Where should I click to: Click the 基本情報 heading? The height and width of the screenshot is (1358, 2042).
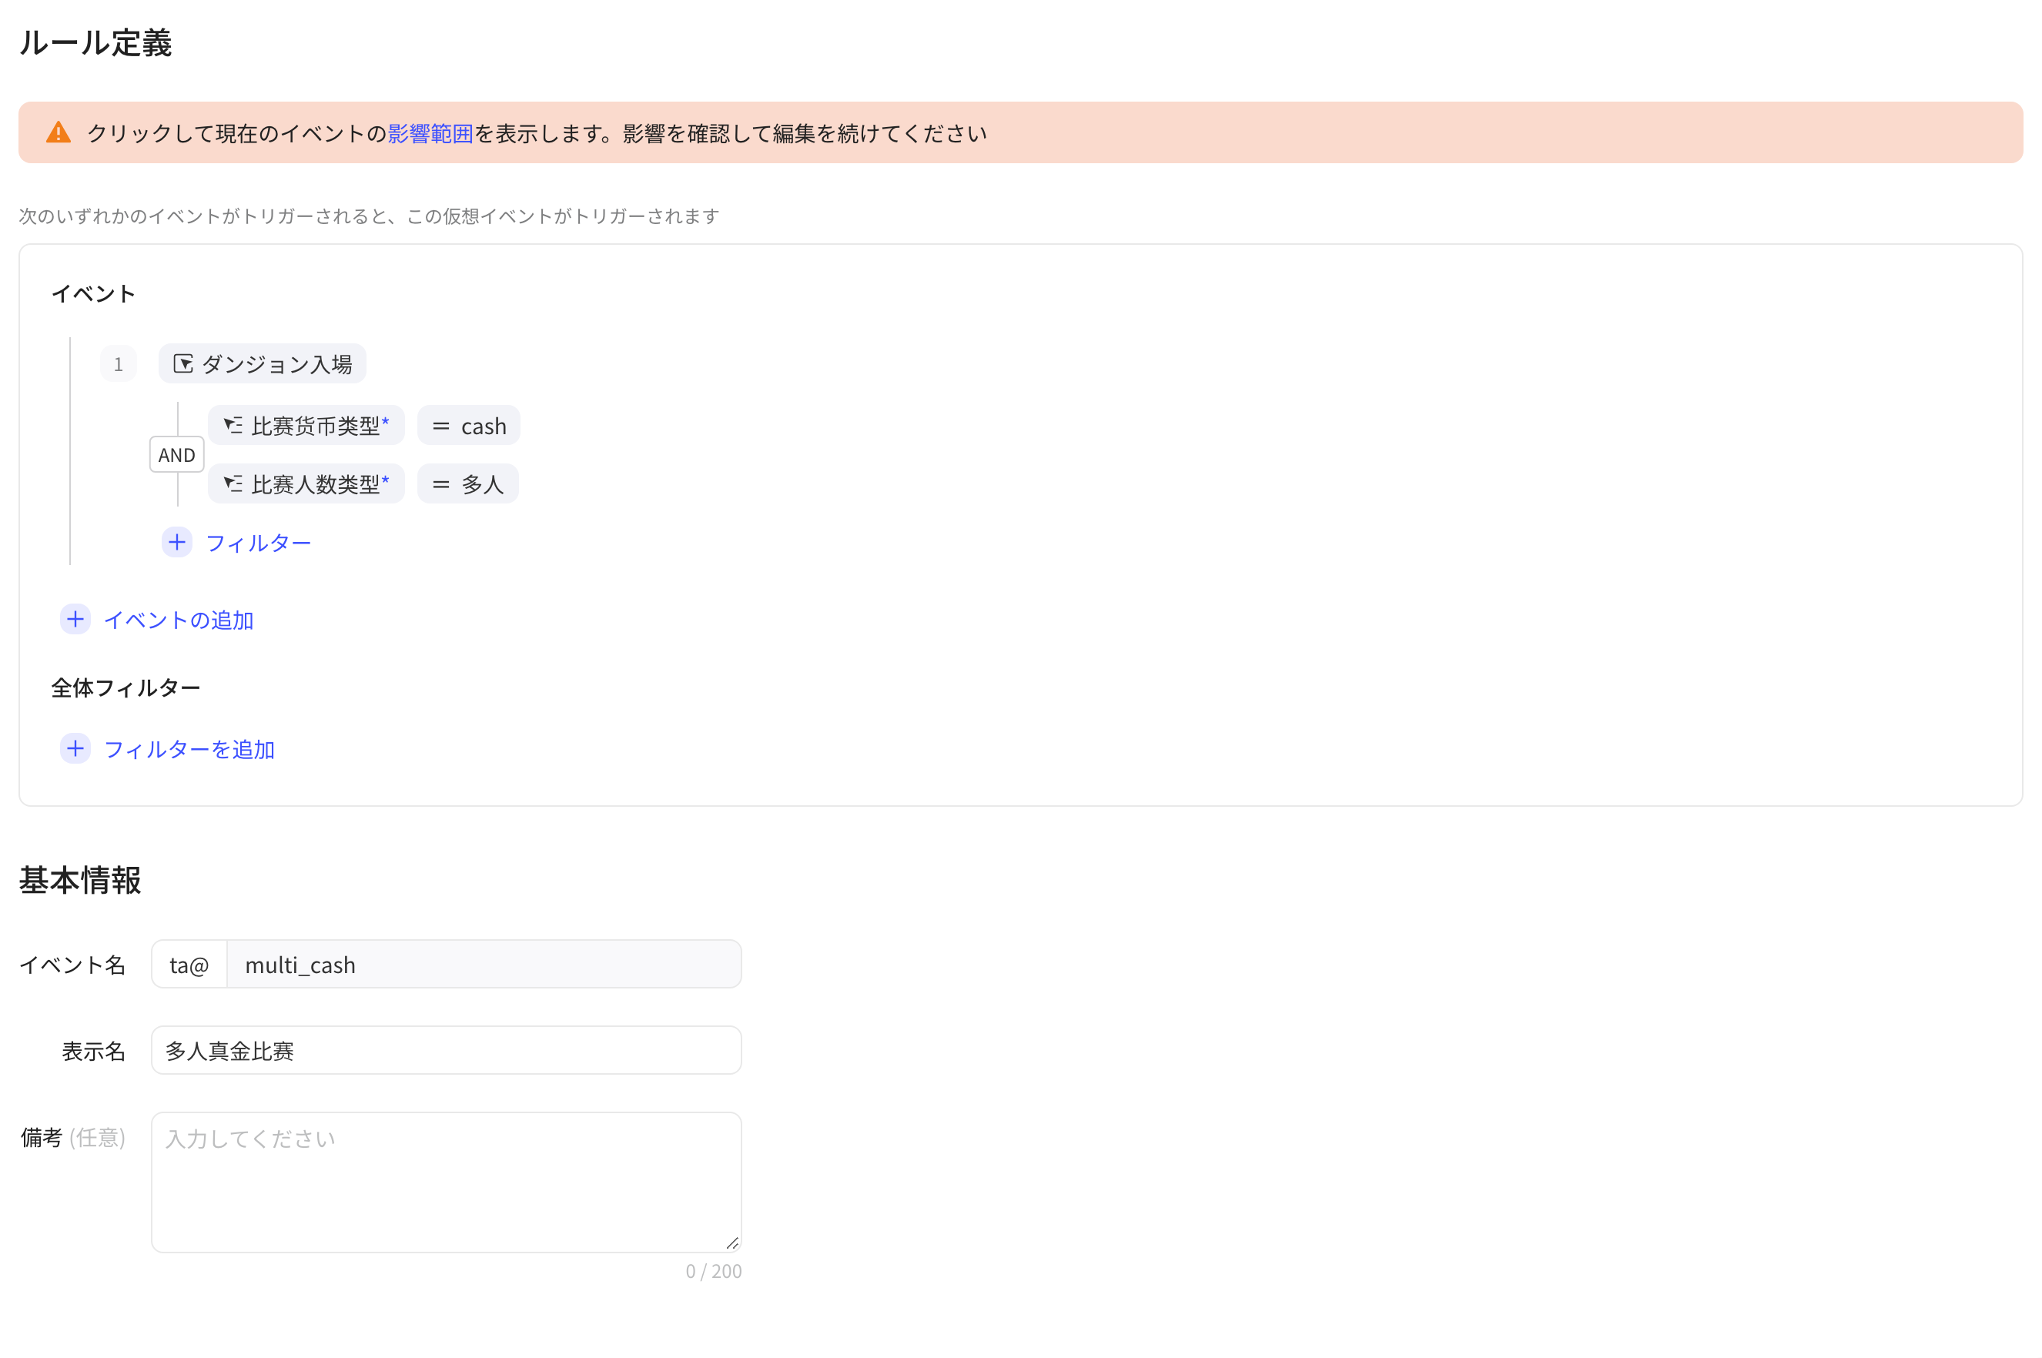(79, 880)
